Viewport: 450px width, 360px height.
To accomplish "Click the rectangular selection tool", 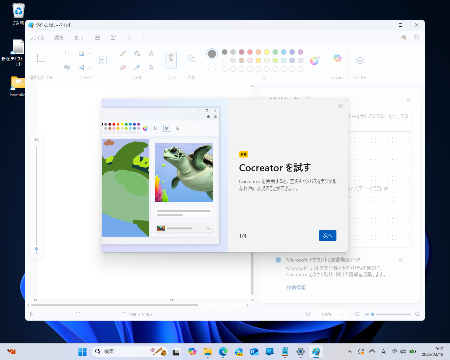I will click(41, 57).
